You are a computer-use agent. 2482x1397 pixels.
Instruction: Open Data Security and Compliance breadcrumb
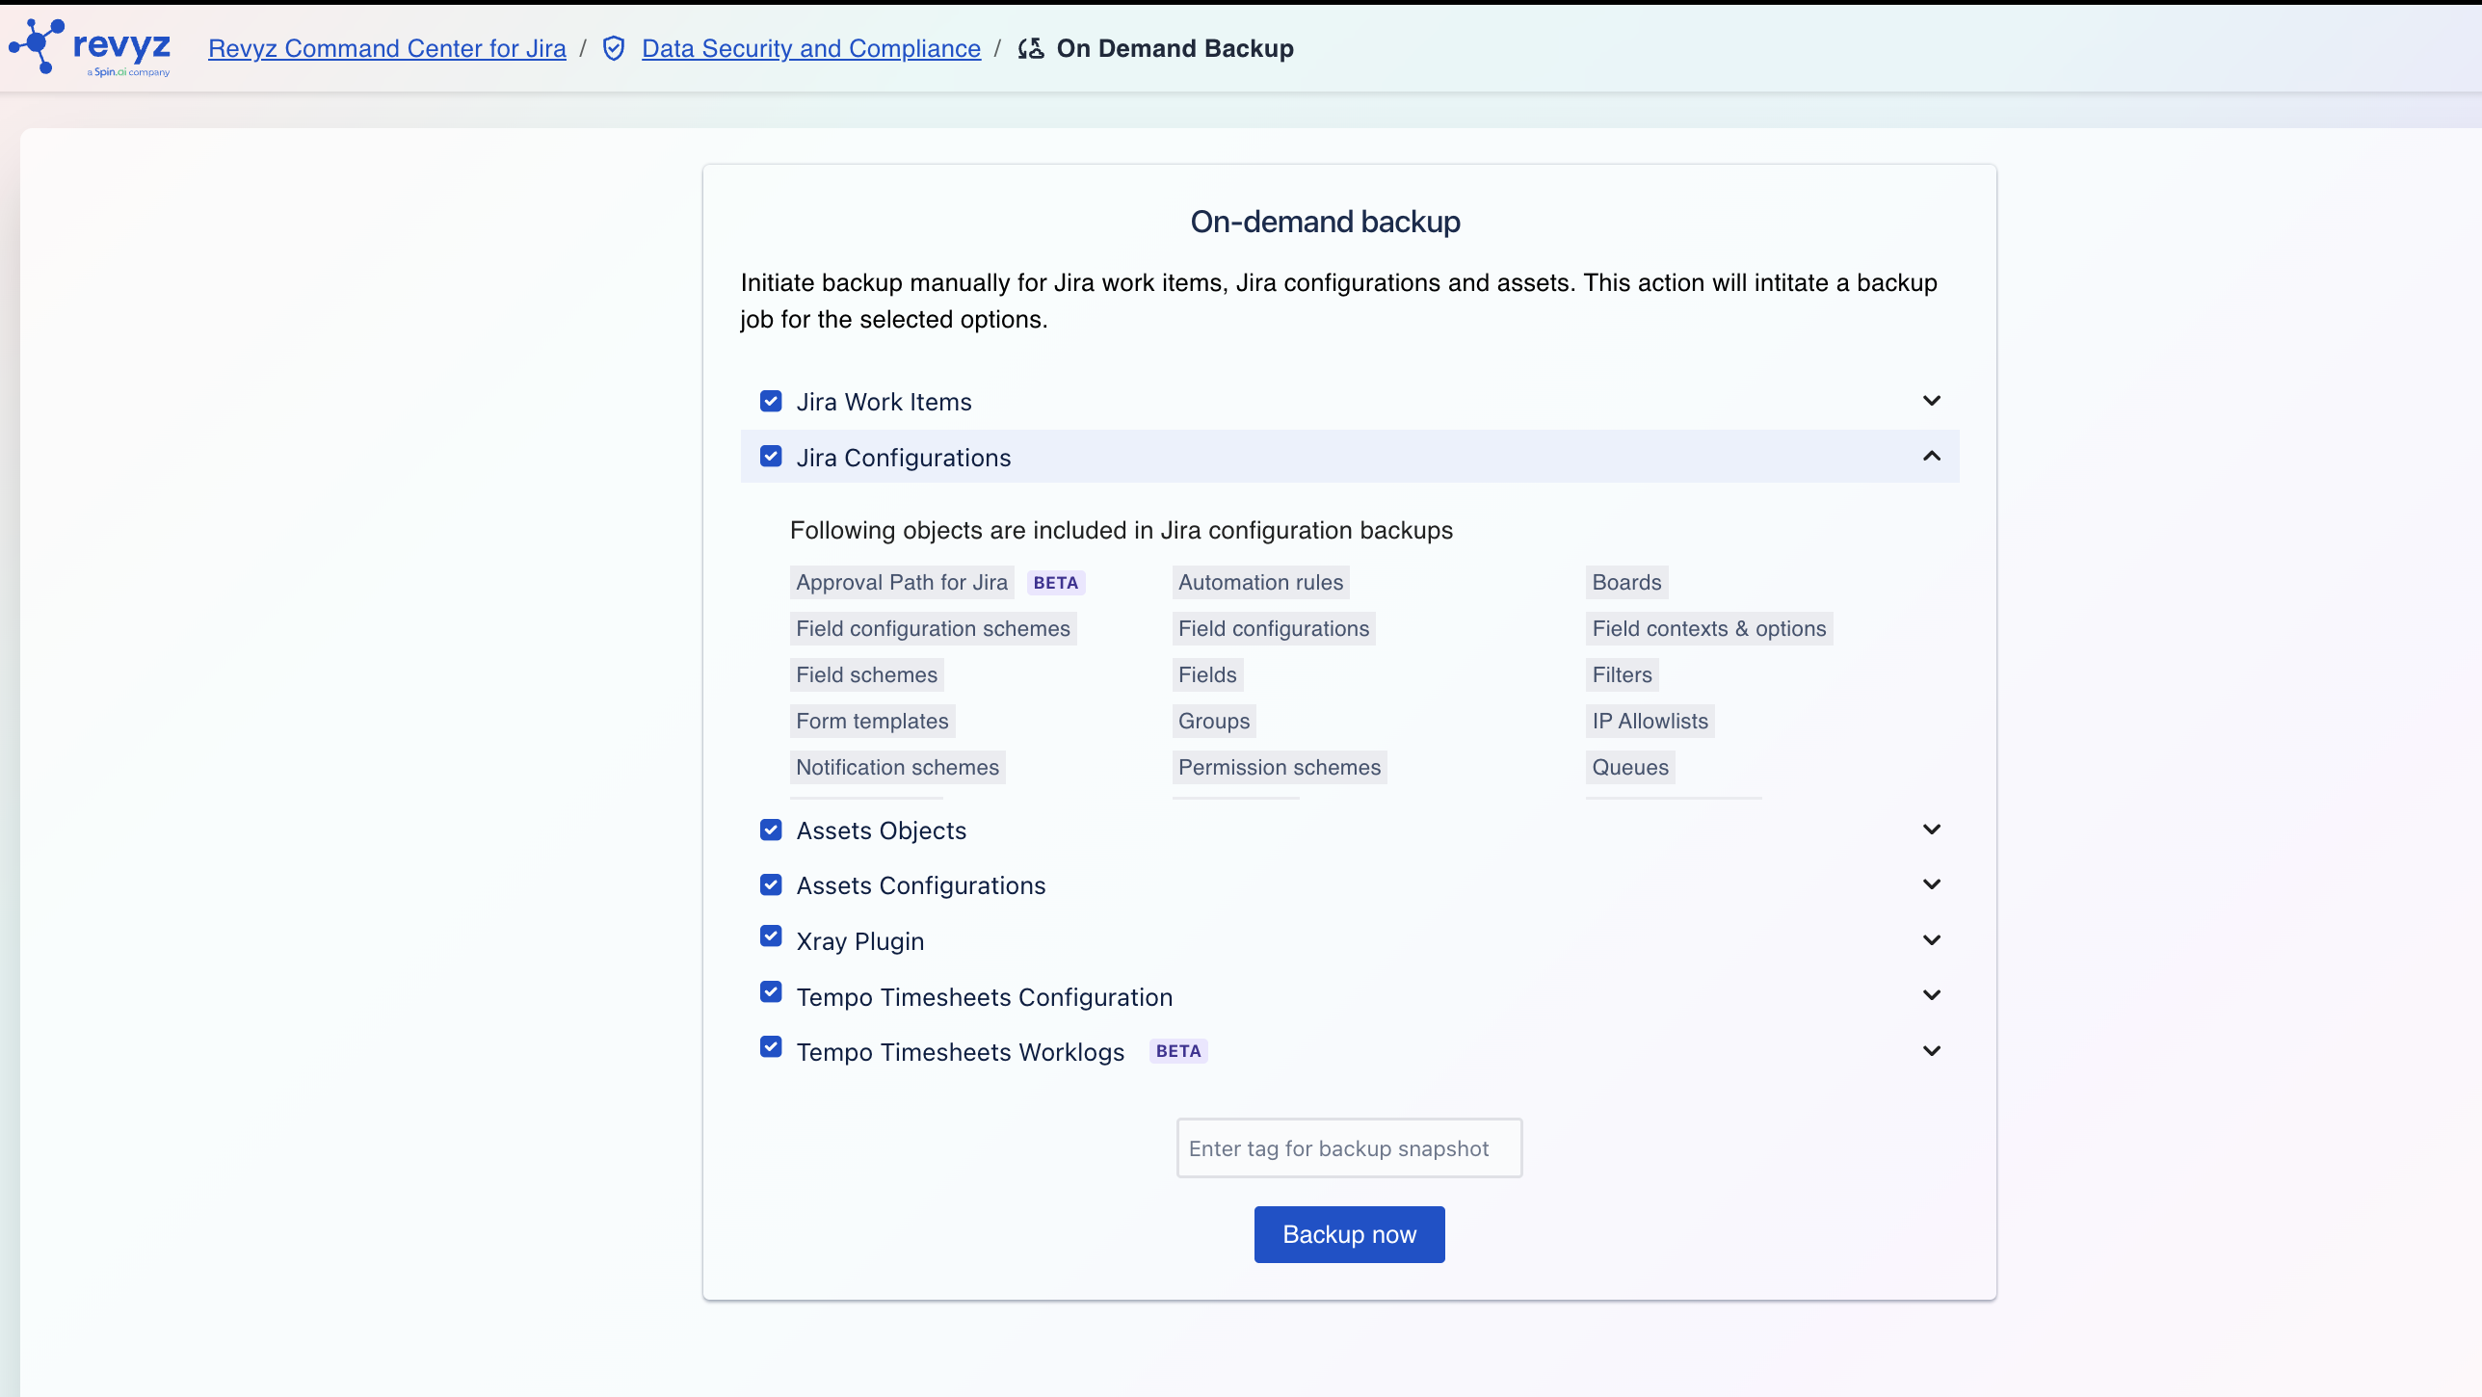(811, 48)
